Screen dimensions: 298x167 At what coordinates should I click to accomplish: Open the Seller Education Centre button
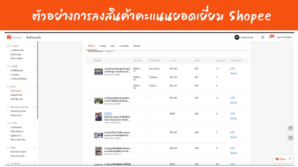tap(284, 37)
